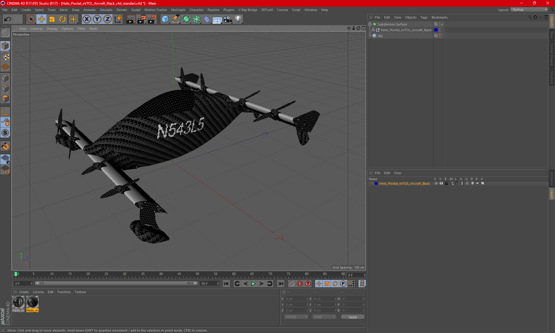The image size is (555, 333).
Task: Add a Cube primitive object
Action: (165, 19)
